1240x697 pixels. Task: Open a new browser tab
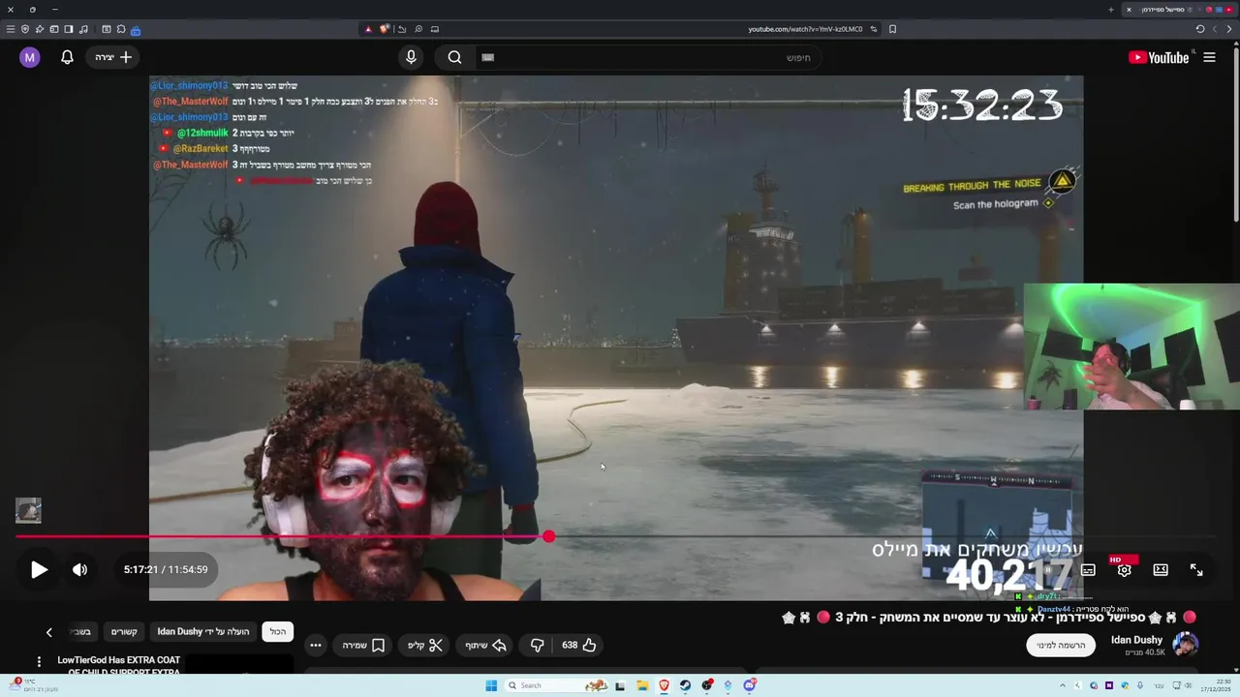point(1110,10)
